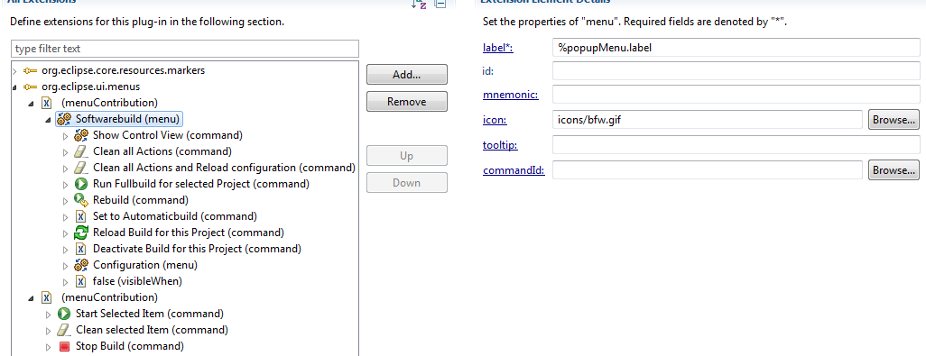Click the Start Selected Item play icon
This screenshot has height=356, width=926.
pos(64,314)
